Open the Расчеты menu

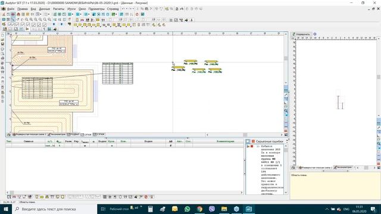pyautogui.click(x=58, y=9)
